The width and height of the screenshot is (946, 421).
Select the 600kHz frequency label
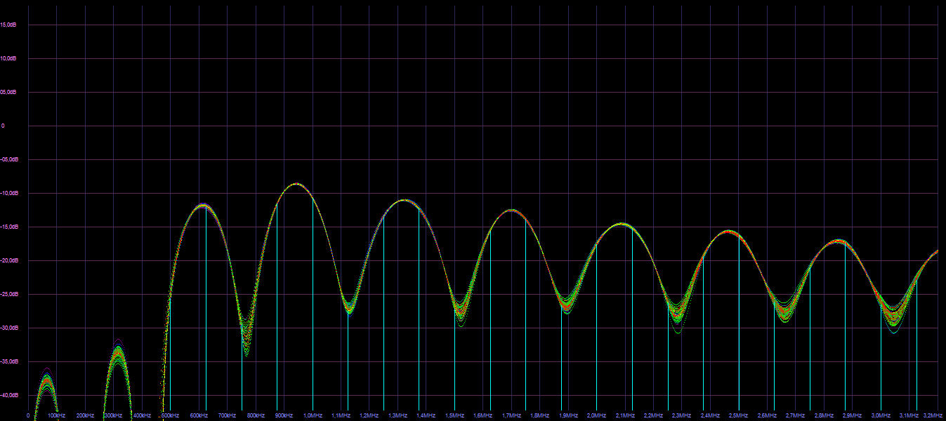pyautogui.click(x=199, y=416)
